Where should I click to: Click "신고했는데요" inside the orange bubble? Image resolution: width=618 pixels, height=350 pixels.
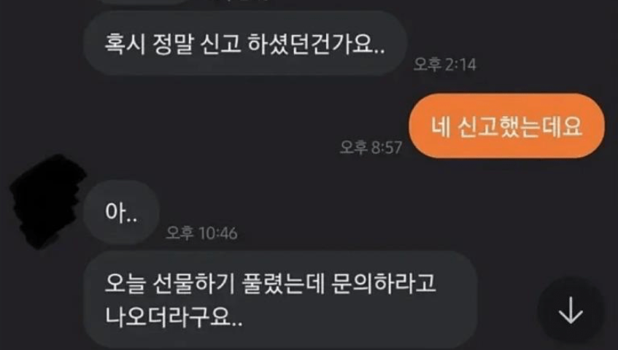[x=519, y=127]
